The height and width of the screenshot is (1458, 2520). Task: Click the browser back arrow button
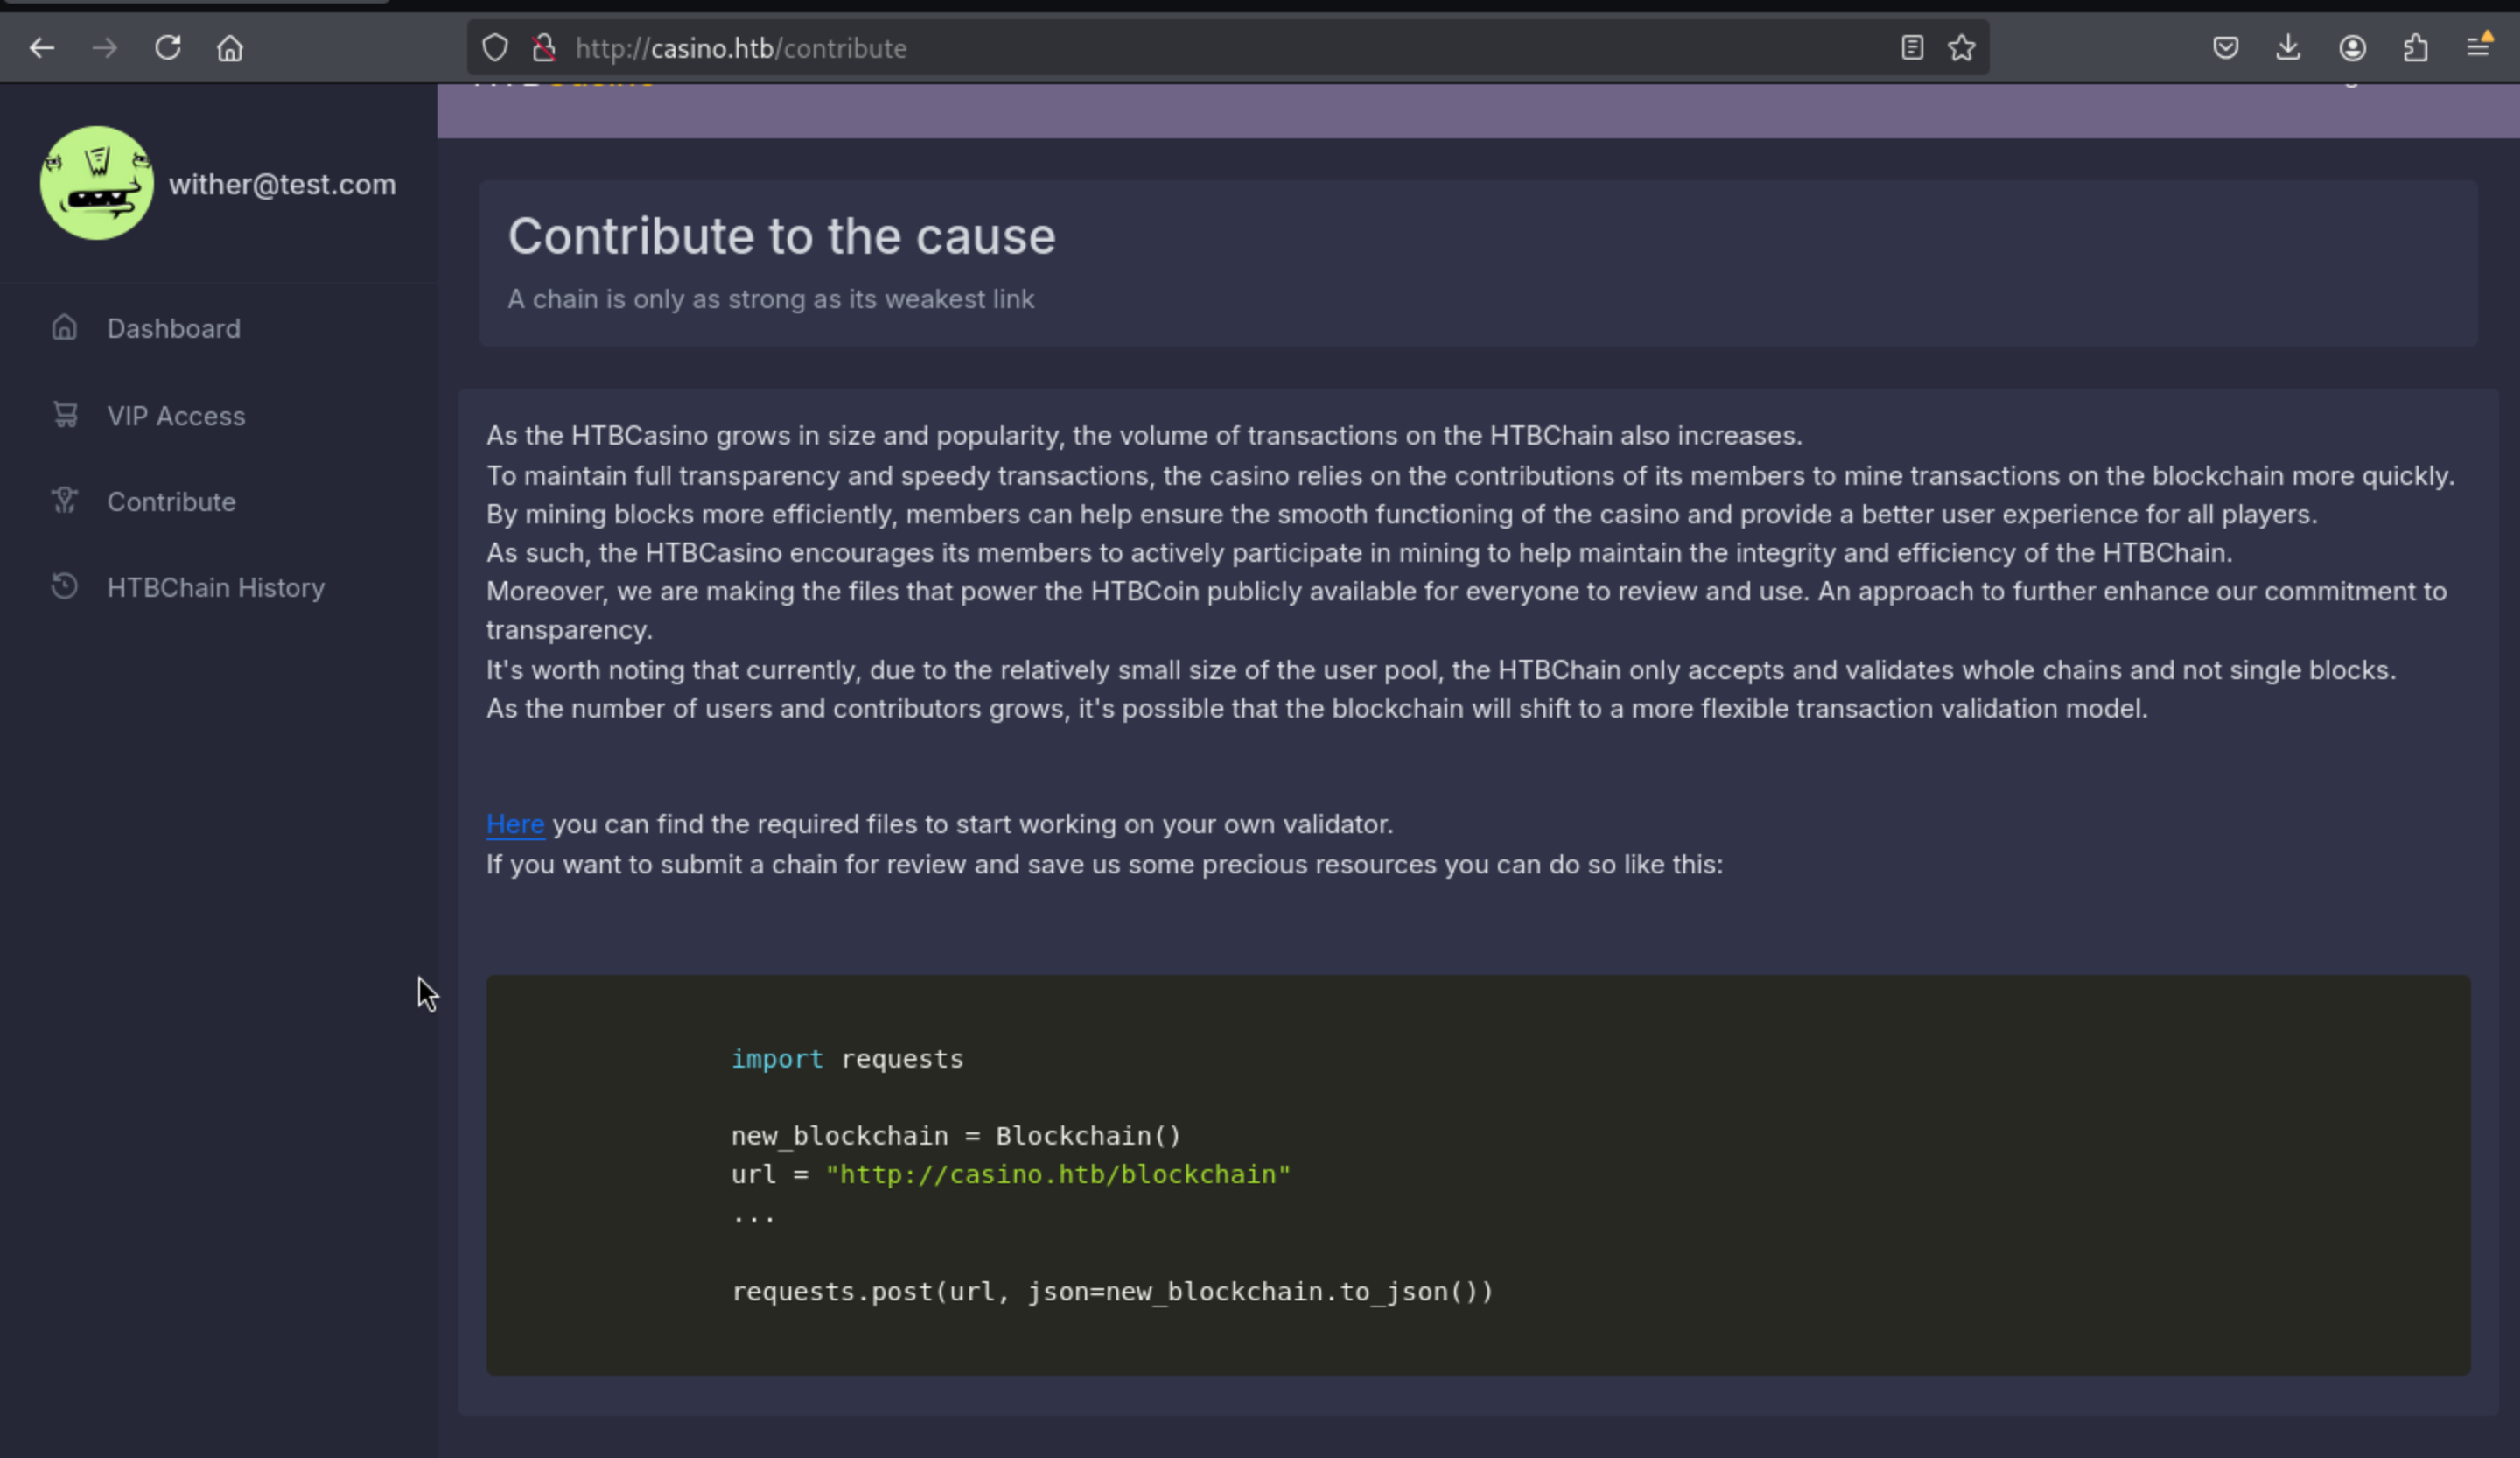(42, 47)
